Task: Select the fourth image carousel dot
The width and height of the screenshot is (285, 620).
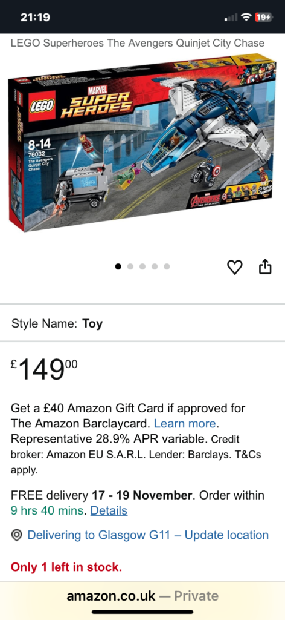Action: [x=155, y=266]
